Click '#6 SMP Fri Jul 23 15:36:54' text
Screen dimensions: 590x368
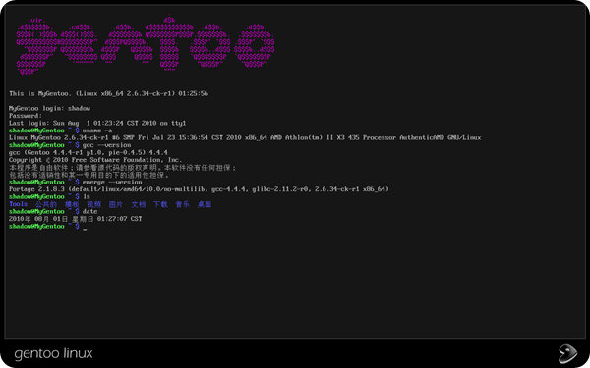160,137
